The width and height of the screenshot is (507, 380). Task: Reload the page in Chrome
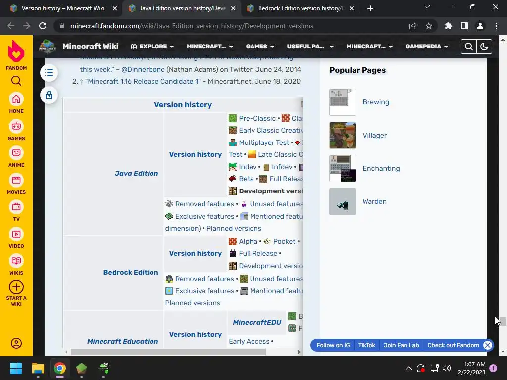click(x=43, y=26)
